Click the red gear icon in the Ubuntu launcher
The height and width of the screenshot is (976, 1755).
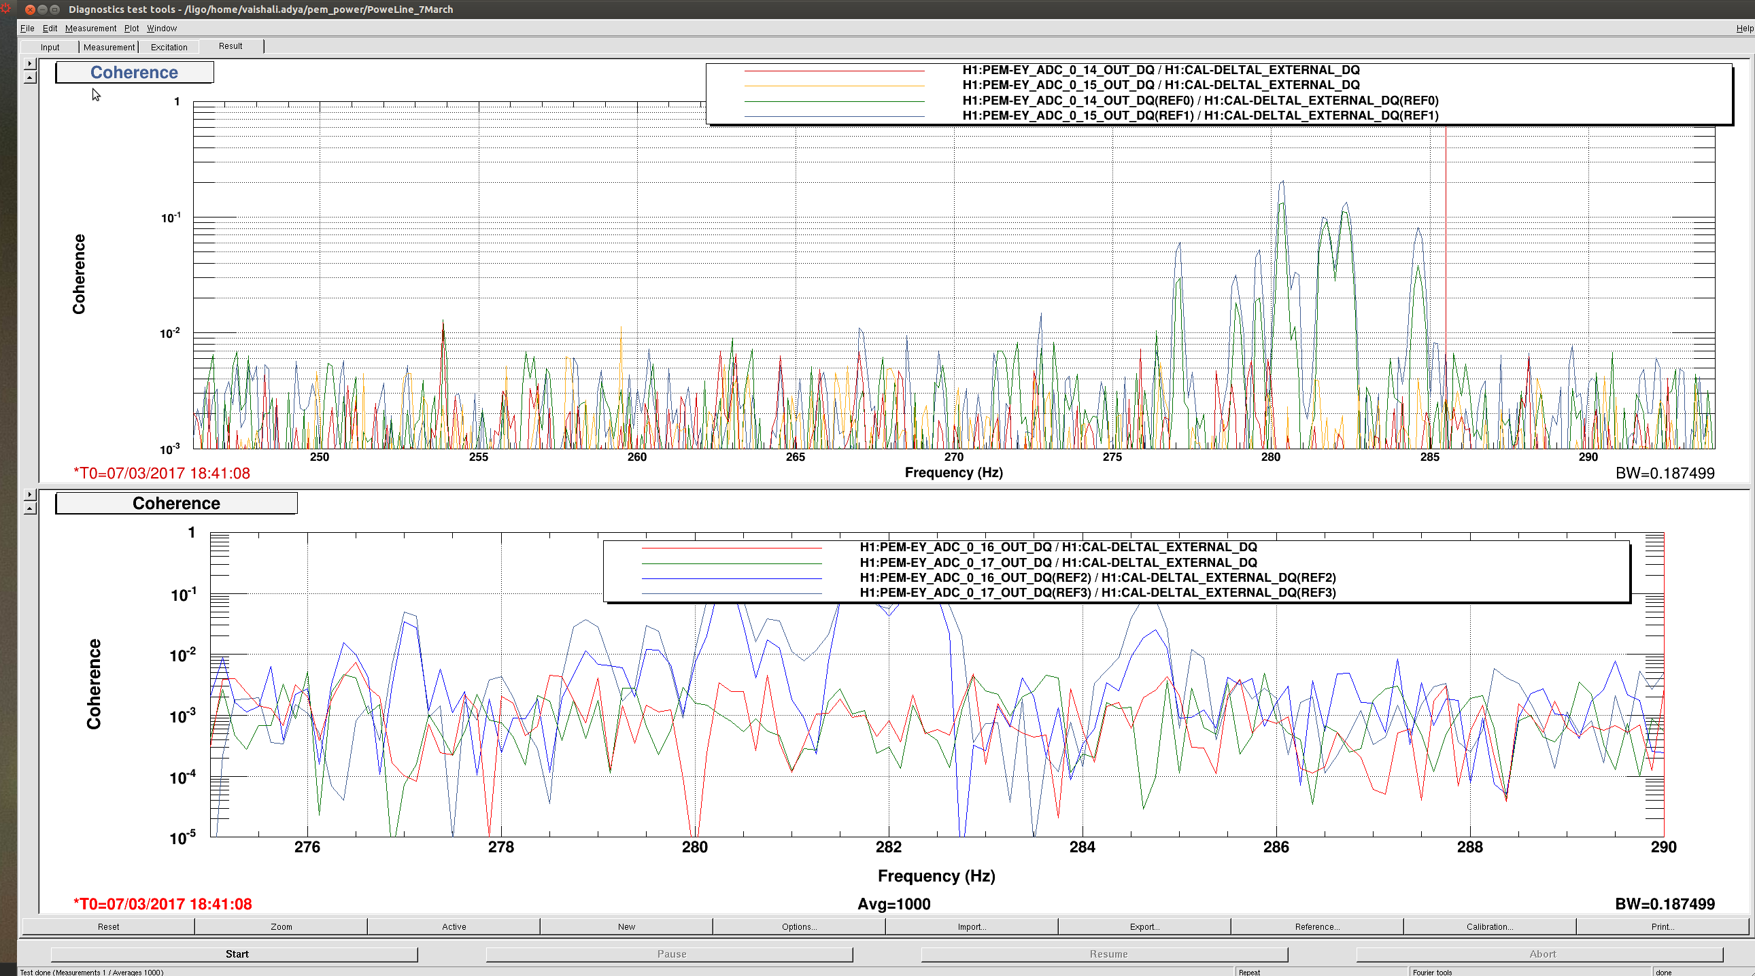coord(5,8)
